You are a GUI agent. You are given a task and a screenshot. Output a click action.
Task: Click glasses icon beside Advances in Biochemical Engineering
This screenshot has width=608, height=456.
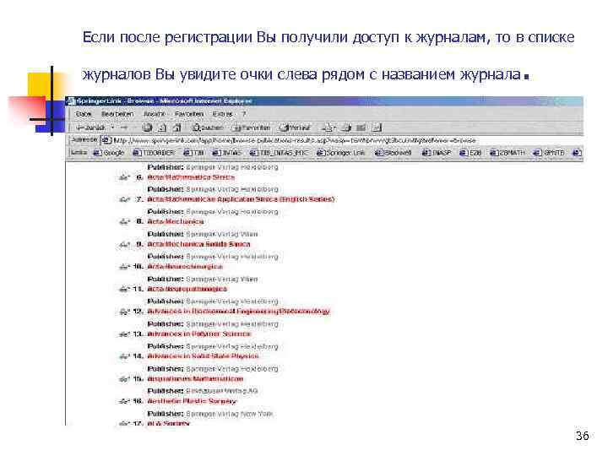pos(124,312)
